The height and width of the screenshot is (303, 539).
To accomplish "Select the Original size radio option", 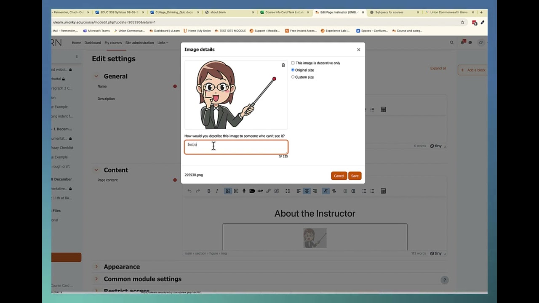I will pyautogui.click(x=293, y=70).
